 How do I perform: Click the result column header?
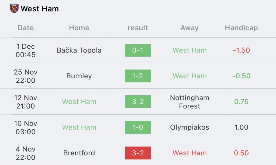(x=138, y=28)
